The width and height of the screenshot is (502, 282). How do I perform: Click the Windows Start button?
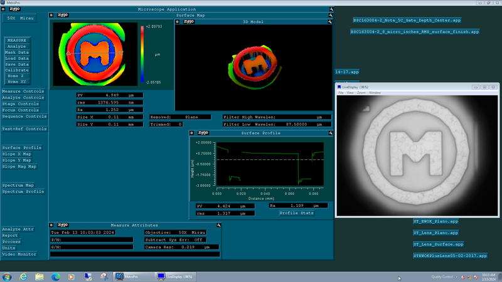(6, 276)
